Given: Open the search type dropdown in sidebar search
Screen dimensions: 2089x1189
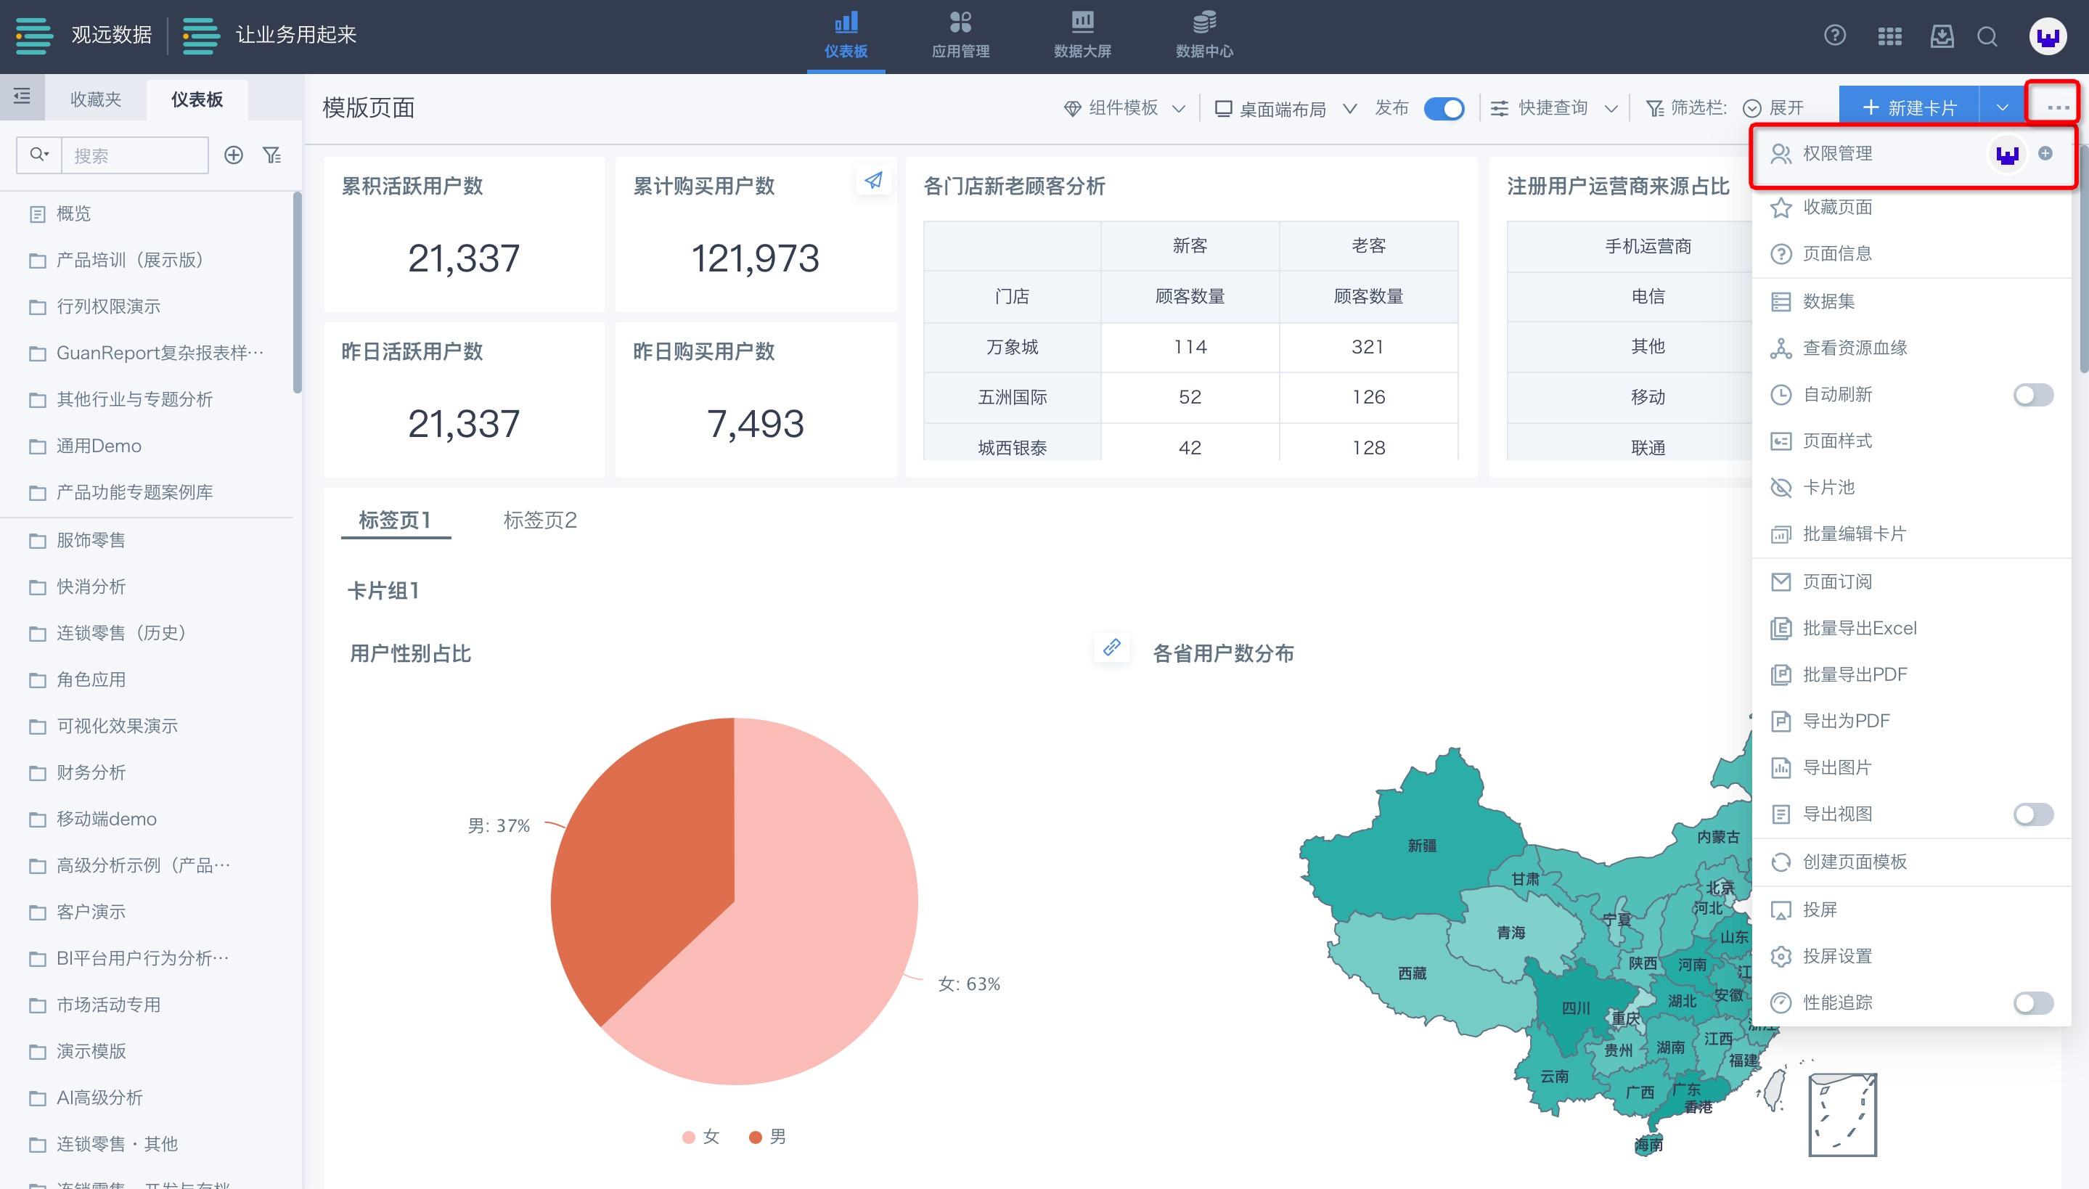Looking at the screenshot, I should tap(39, 155).
